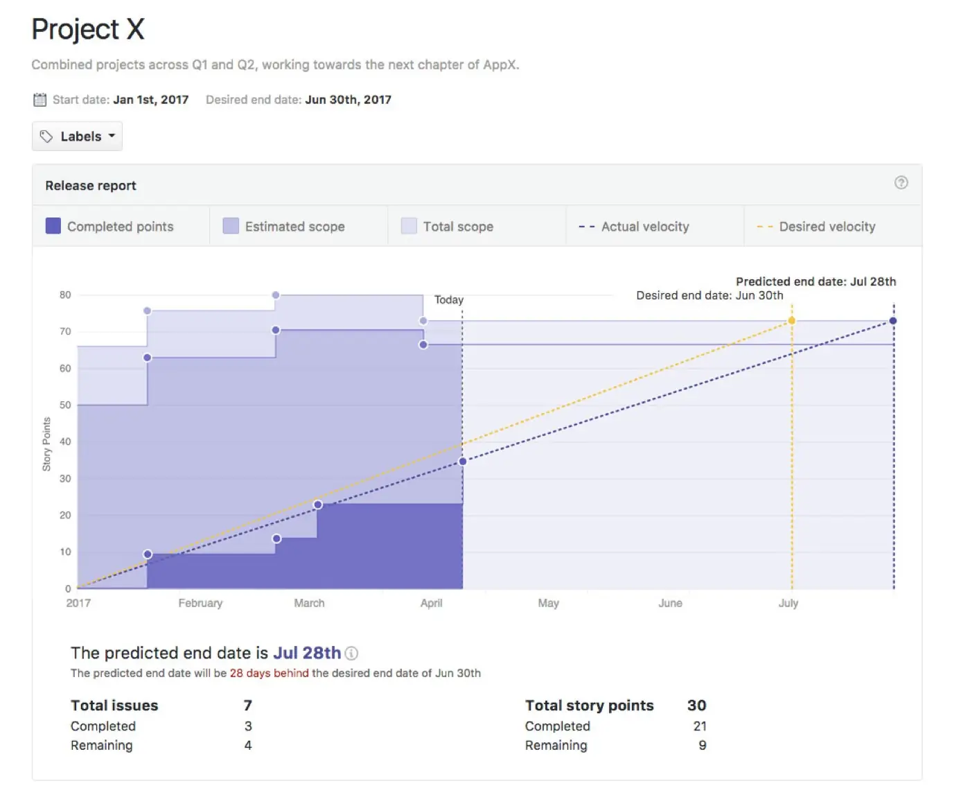
Task: Select the total scope point at 80
Action: click(x=276, y=295)
